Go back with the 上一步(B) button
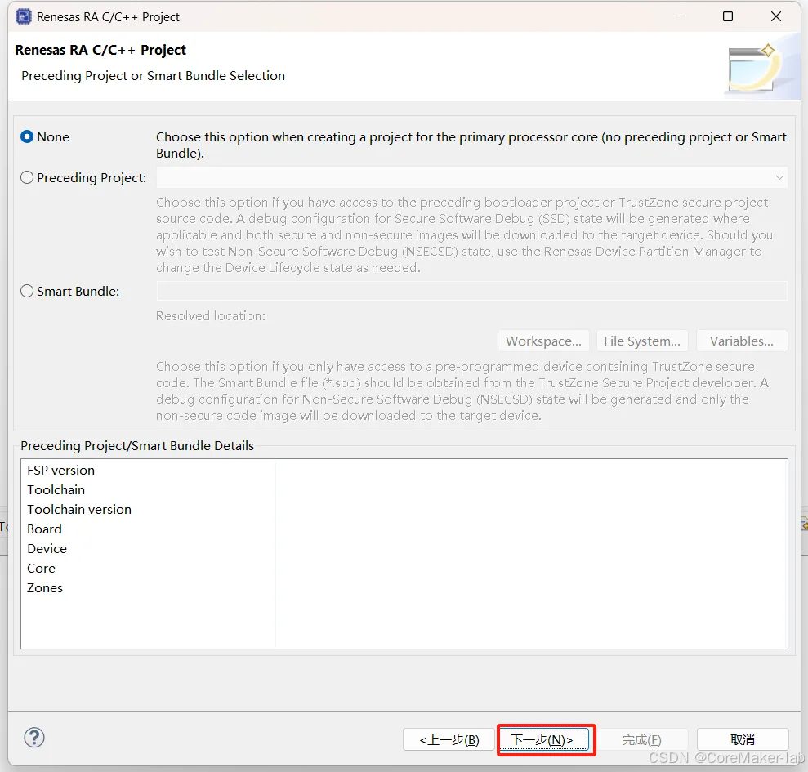The width and height of the screenshot is (808, 772). coord(449,740)
